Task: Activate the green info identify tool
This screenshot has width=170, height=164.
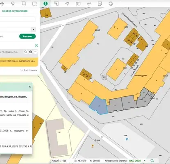Action: [45, 4]
